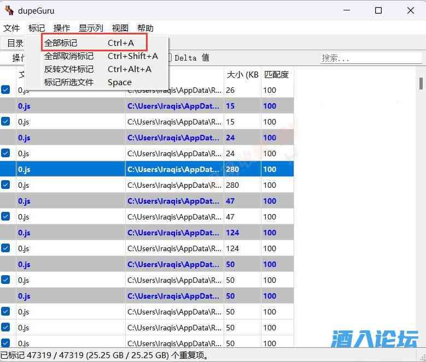Uncheck the checkbox for 124 KB non-bold row
Viewport: 426px width, 362px height.
coord(6,248)
